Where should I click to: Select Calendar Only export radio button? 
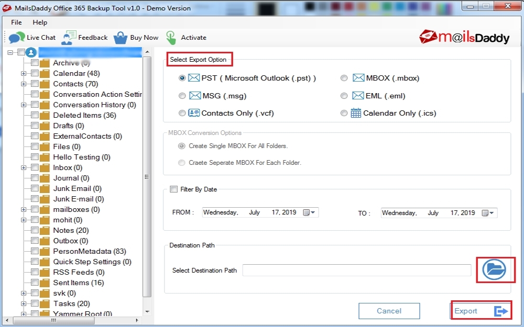(344, 113)
